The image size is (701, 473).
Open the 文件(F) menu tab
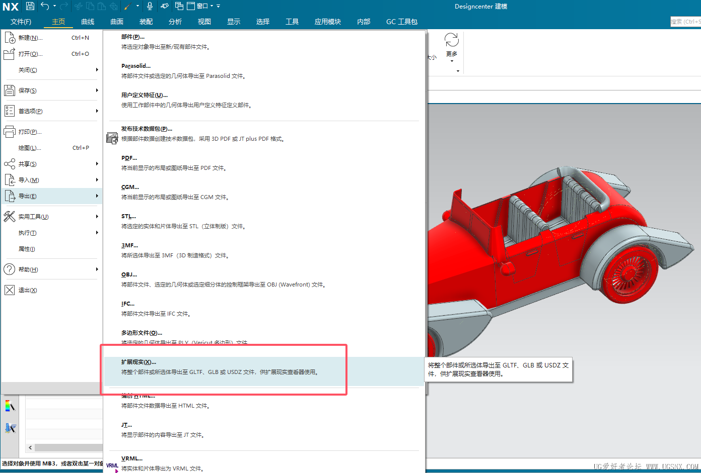click(21, 22)
